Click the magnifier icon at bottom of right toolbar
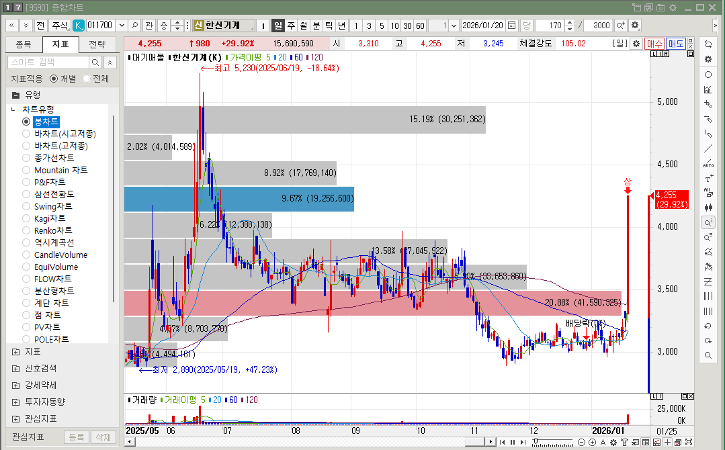725x450 pixels. point(708,355)
